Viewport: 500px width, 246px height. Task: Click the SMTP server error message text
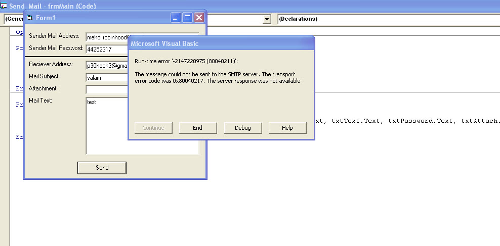click(x=218, y=78)
